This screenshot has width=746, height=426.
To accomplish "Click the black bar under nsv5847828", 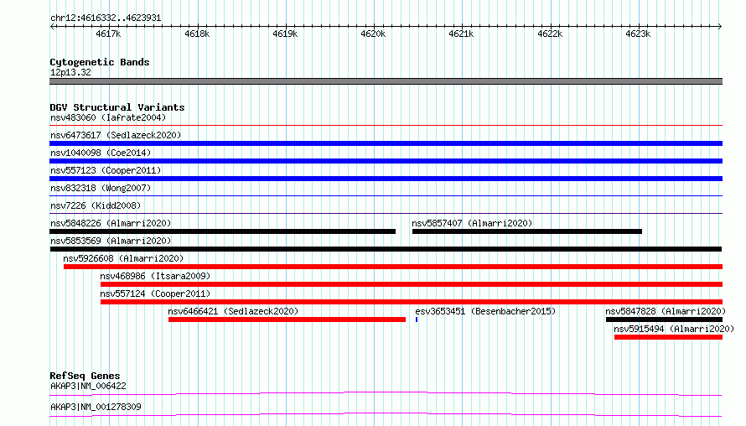I will coord(664,319).
